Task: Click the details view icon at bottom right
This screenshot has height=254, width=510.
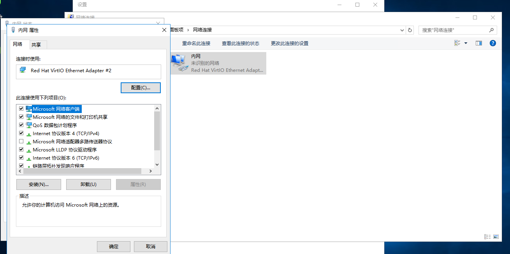Action: 487,237
